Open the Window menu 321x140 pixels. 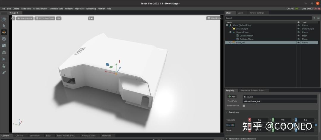[x=69, y=9]
